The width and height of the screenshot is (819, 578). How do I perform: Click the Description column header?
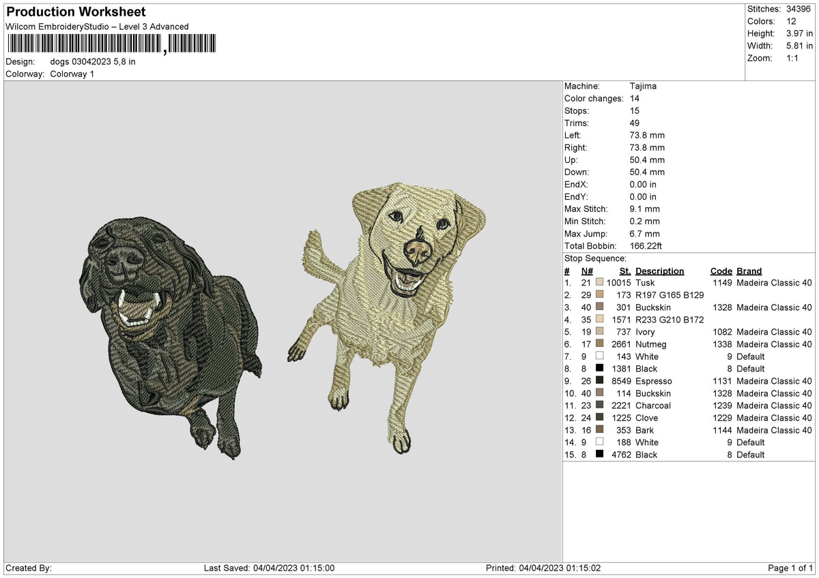(x=659, y=271)
